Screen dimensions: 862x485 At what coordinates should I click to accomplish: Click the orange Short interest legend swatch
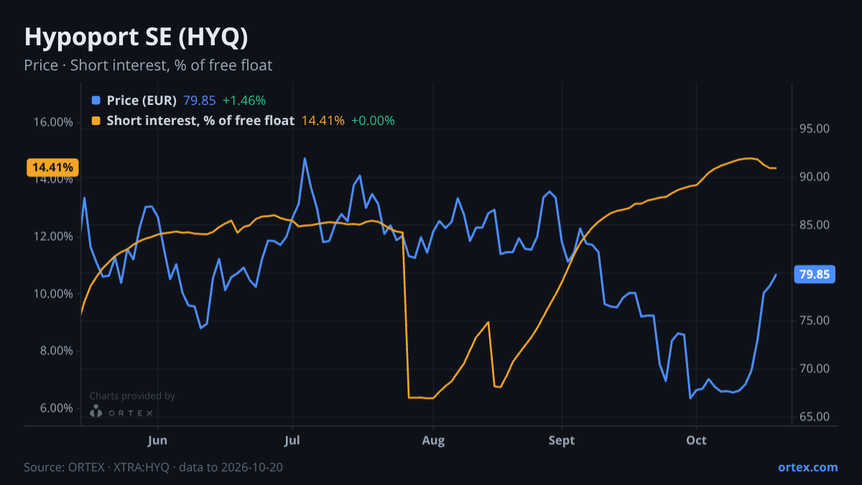pos(96,121)
